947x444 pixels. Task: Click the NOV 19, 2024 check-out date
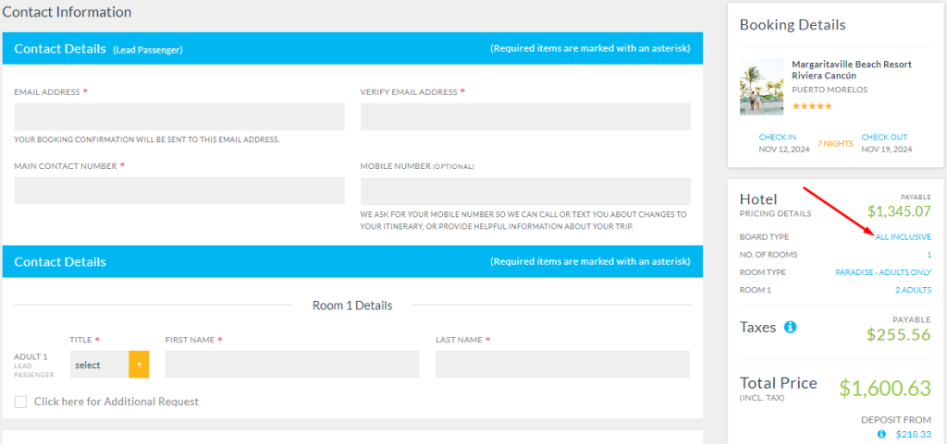(887, 150)
